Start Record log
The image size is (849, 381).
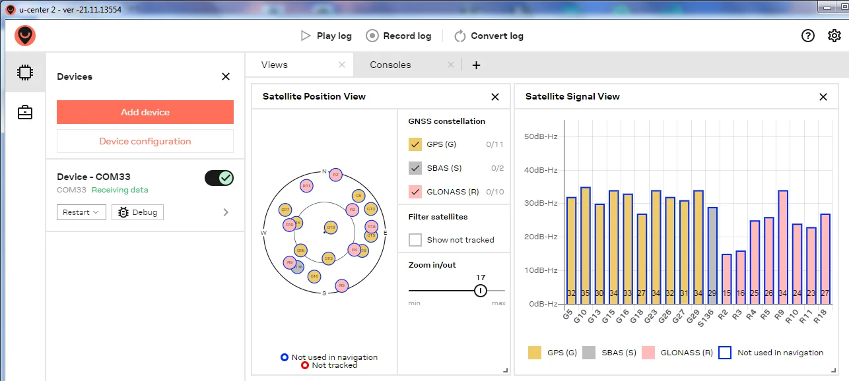click(x=399, y=36)
